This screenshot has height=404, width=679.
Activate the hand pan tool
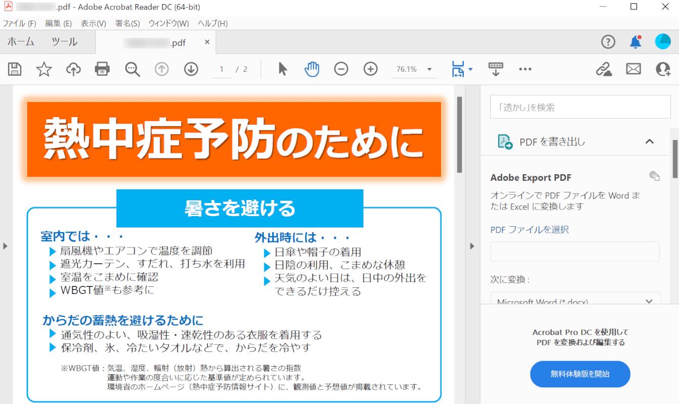312,69
